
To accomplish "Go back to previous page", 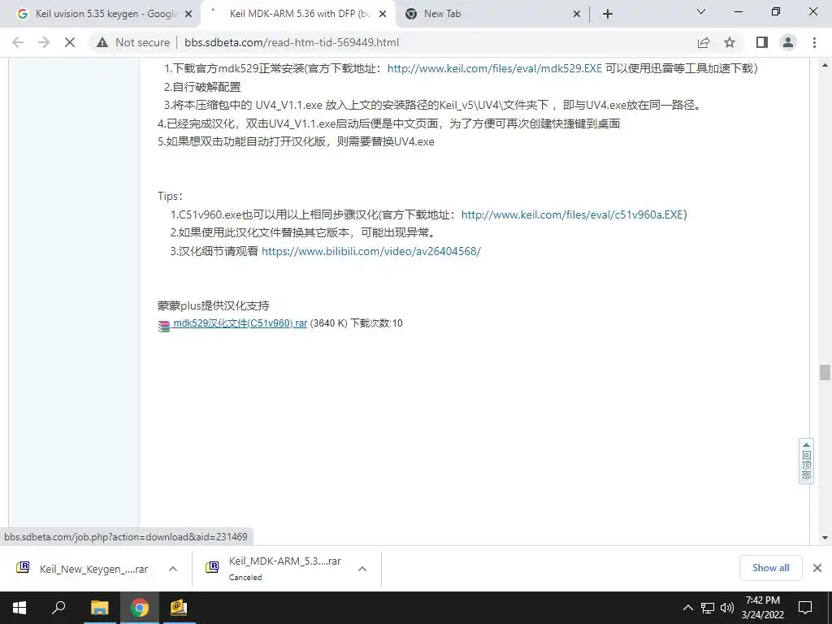I will [18, 42].
